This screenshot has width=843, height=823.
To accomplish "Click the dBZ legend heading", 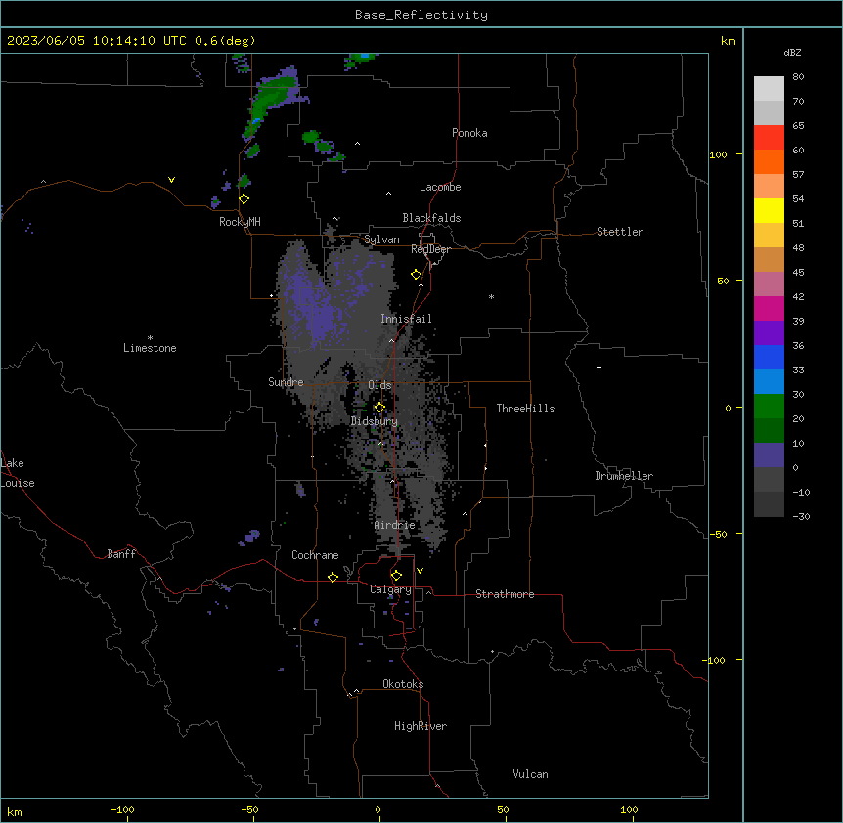I will pyautogui.click(x=792, y=52).
